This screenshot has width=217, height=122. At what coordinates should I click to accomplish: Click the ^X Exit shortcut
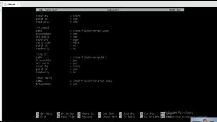point(41,117)
